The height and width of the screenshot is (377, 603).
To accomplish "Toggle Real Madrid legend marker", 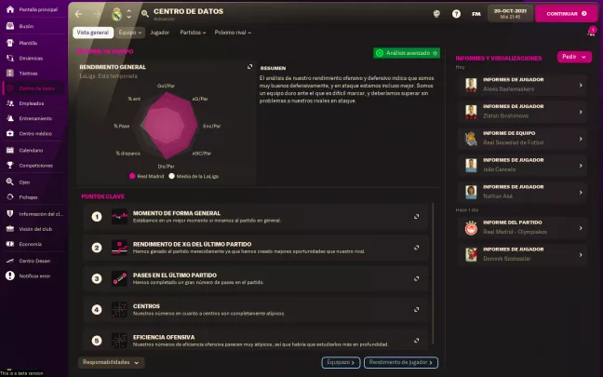I will click(132, 176).
